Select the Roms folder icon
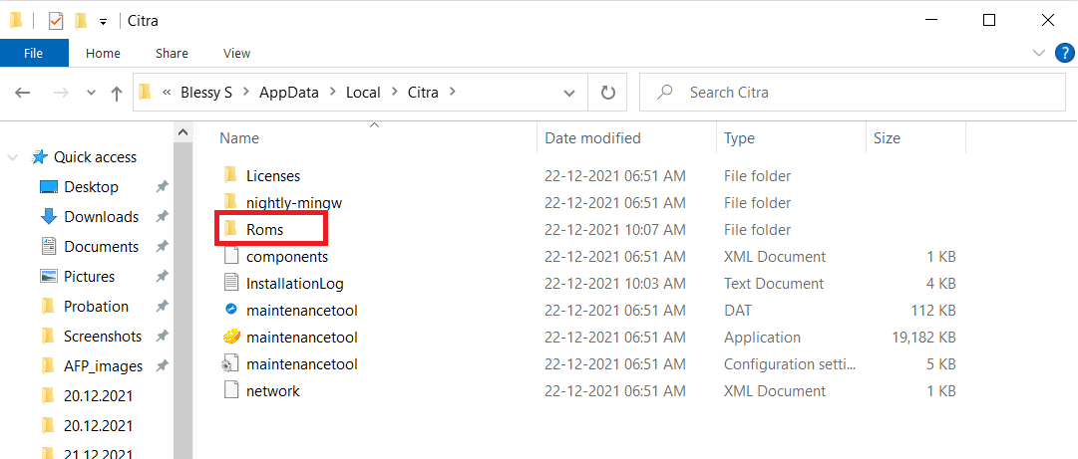The image size is (1078, 459). 230,229
